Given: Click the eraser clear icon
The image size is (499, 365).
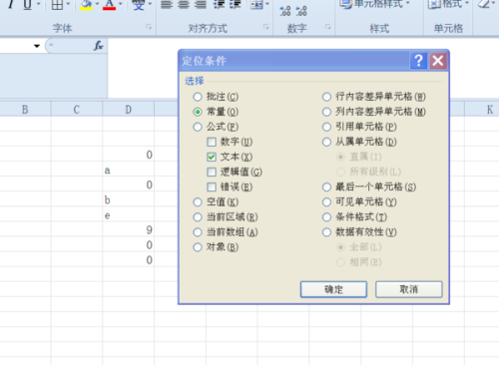Looking at the screenshot, I should point(484,4).
